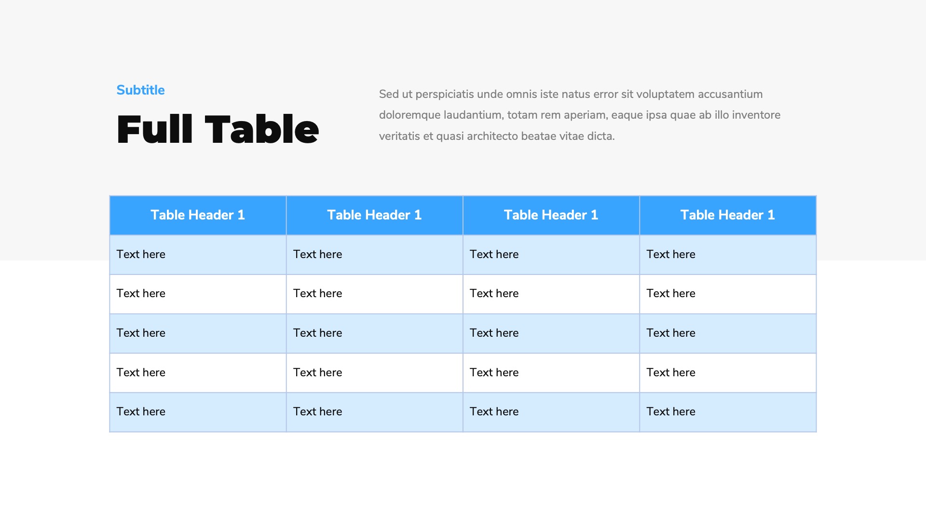Screen dimensions: 926x521
Task: Click second row, fourth column Text here cell
Action: [x=670, y=293]
